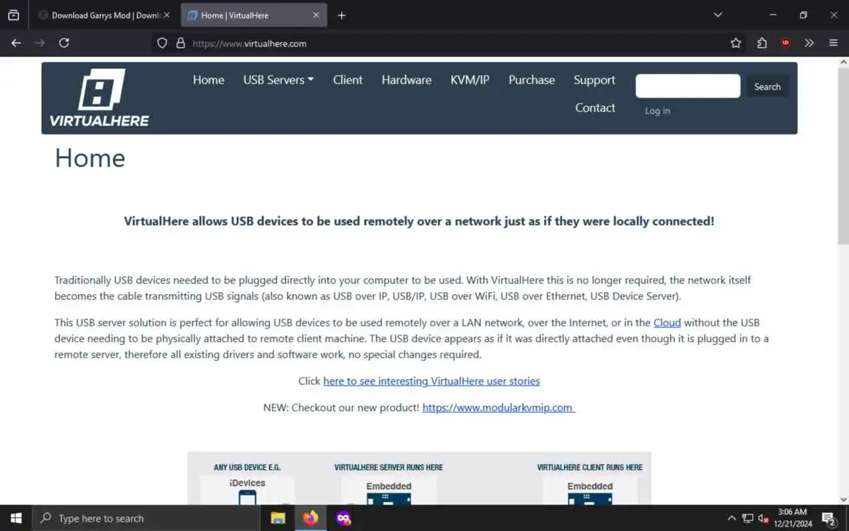Click the Home page heading text
849x531 pixels.
[x=90, y=158]
